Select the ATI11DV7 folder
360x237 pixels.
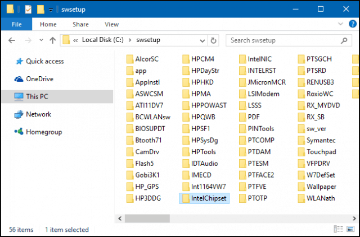145,105
